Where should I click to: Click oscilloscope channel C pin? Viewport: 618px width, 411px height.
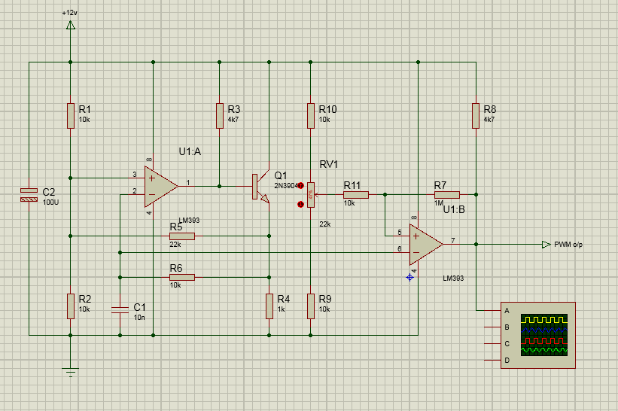[x=492, y=343]
